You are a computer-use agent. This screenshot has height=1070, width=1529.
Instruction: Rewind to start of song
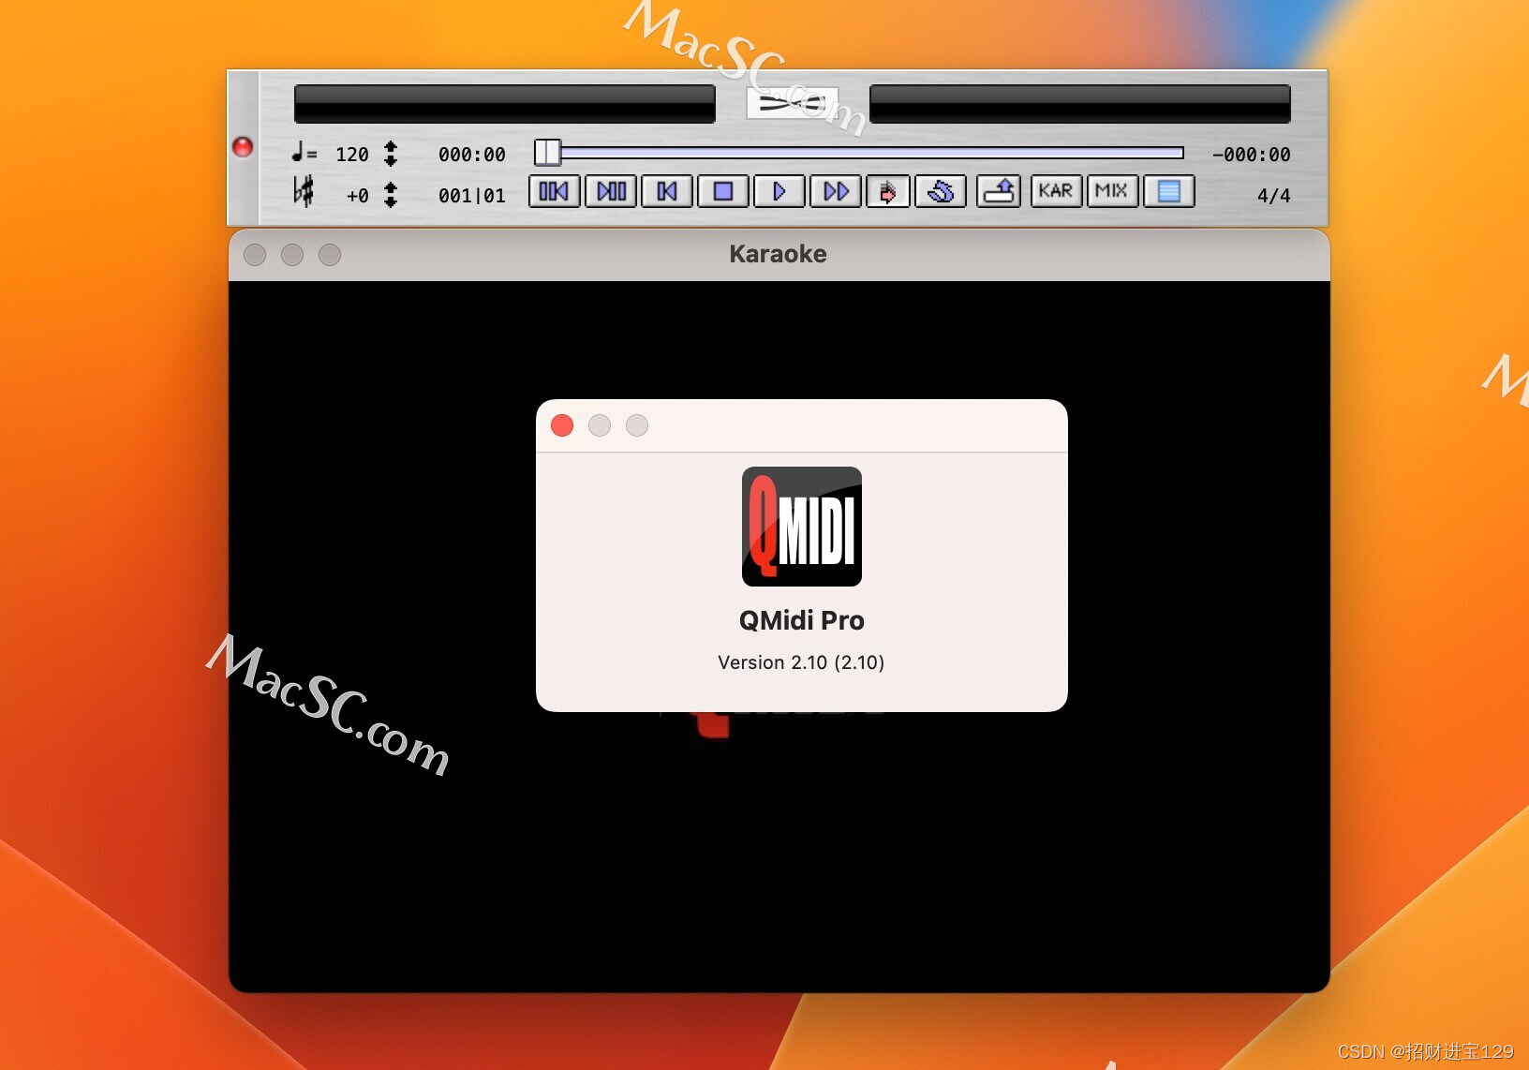click(x=667, y=191)
